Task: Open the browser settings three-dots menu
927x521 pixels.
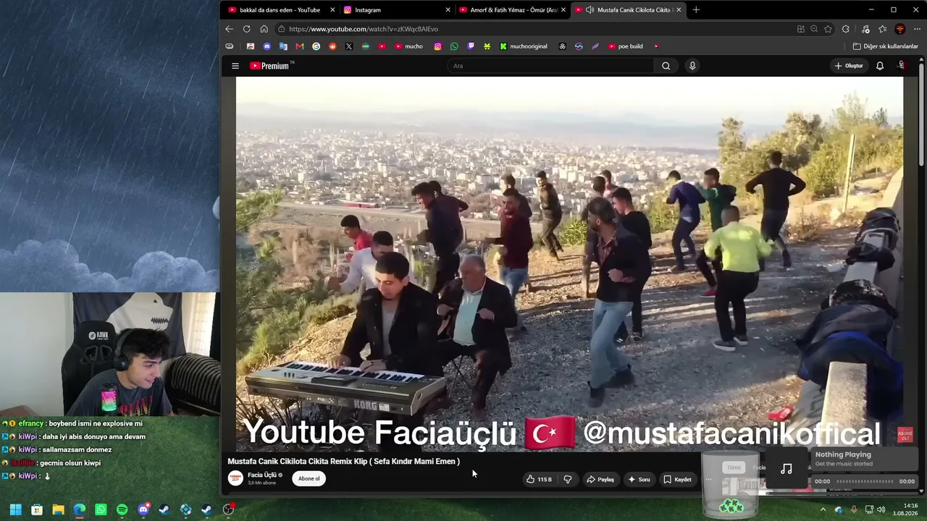Action: pos(918,29)
